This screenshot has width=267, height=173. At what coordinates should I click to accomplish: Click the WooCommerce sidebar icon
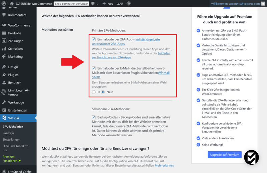coord(4,25)
